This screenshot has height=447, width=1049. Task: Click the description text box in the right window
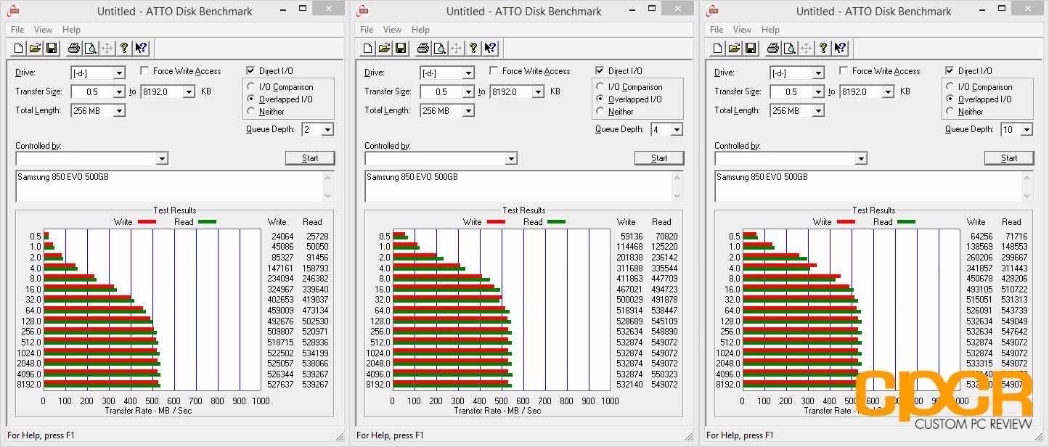point(874,186)
